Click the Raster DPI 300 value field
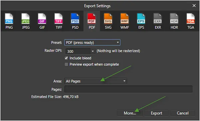Screen dimensions: 200x121 click(78, 51)
